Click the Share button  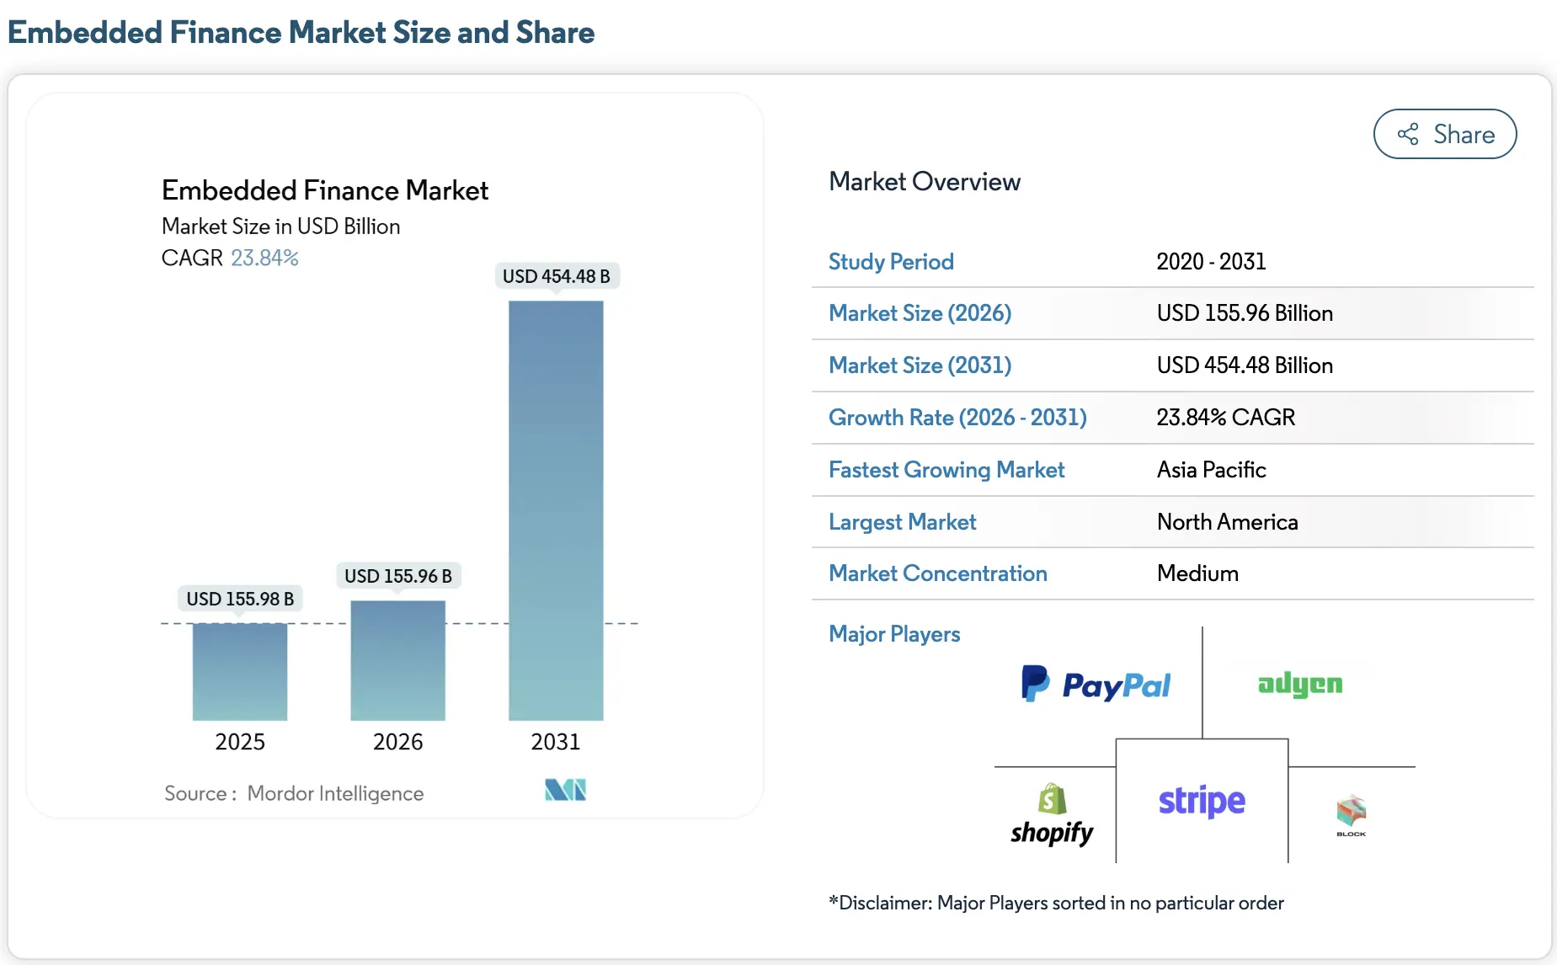pyautogui.click(x=1444, y=133)
